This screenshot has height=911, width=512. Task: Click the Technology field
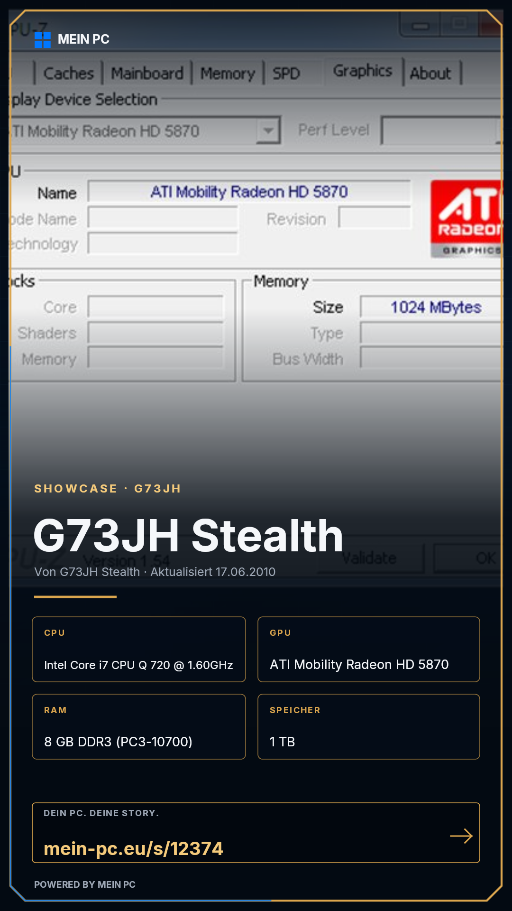[163, 243]
